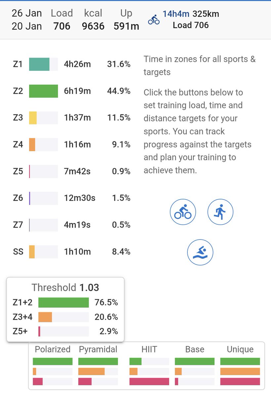Select the Z3 yellow zone bar

click(43, 118)
